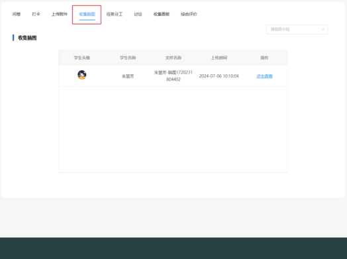The width and height of the screenshot is (347, 259).
Task: Switch to the 讨论 tab
Action: click(138, 14)
